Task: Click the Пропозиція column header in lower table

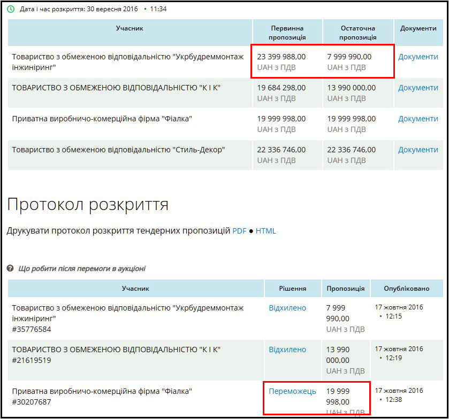Action: (346, 288)
